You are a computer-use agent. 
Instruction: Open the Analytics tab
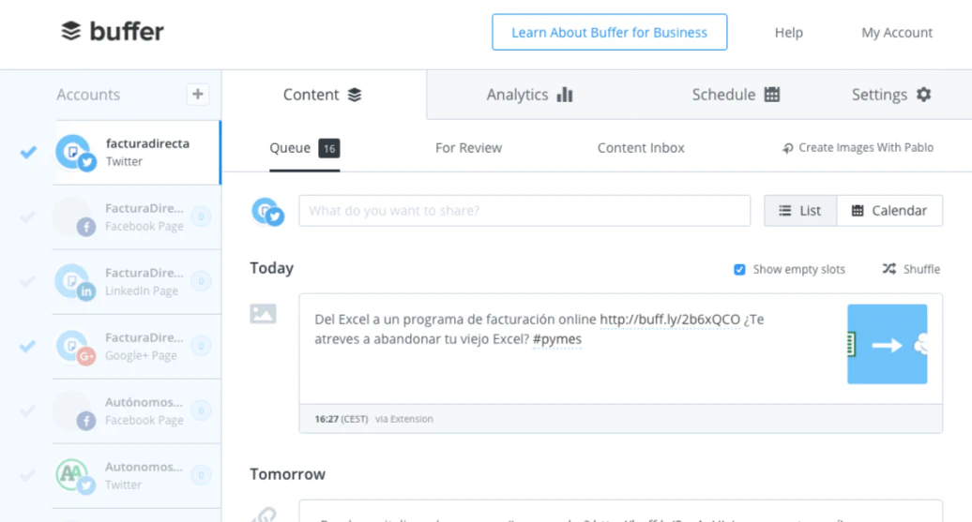529,95
